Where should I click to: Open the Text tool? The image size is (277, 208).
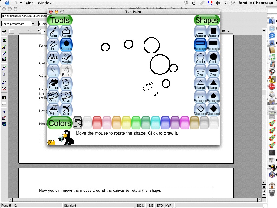(53, 58)
